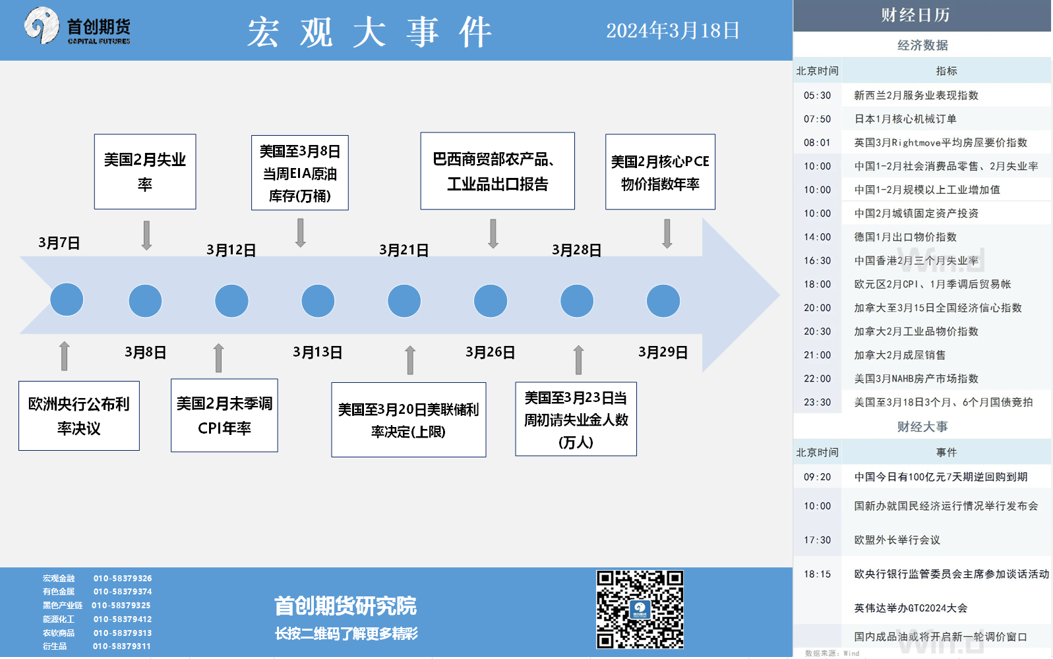The height and width of the screenshot is (659, 1053).
Task: Click the 3月29日 date label
Action: 663,353
